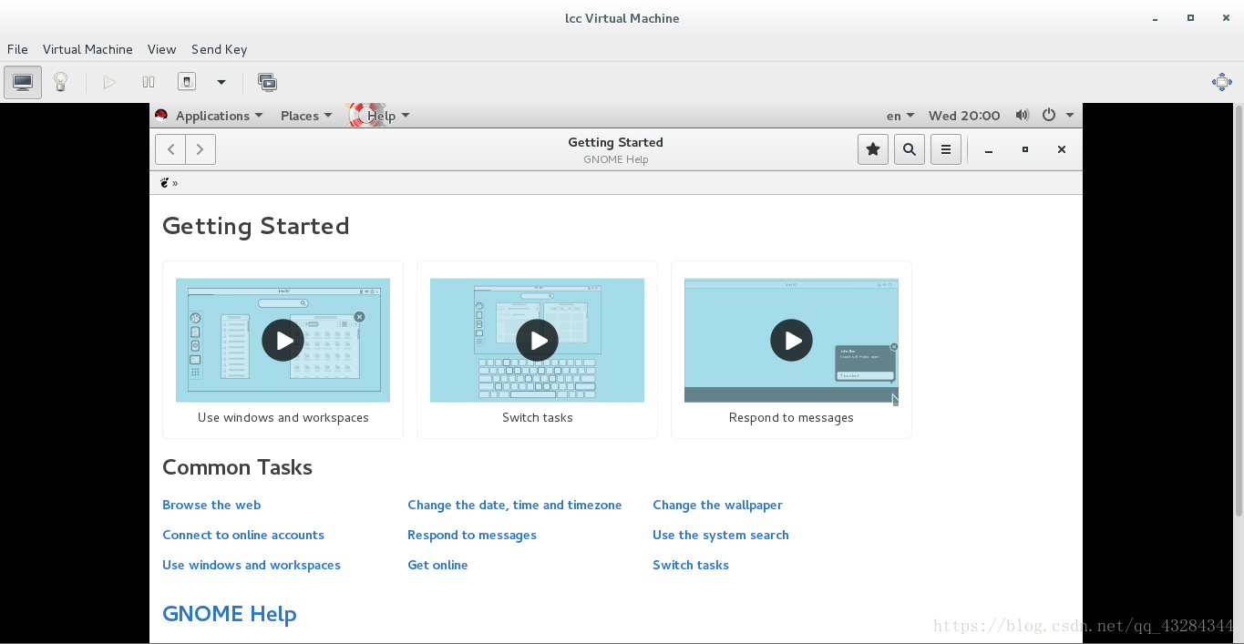Play the Respond to messages video
Image resolution: width=1244 pixels, height=644 pixels.
792,341
